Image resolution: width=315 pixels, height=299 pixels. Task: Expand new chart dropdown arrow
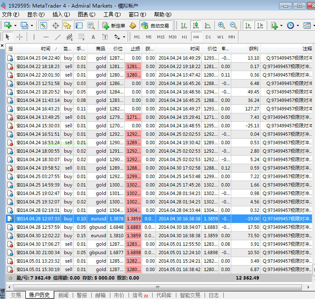(15, 25)
